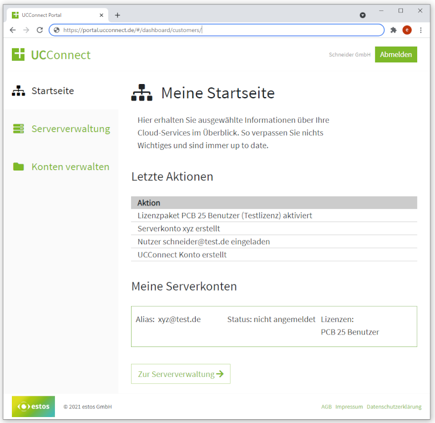Open the Datenschutzerklärung footer link

point(394,407)
